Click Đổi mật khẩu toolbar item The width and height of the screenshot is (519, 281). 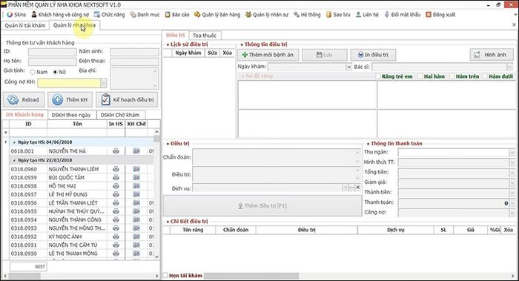(402, 15)
